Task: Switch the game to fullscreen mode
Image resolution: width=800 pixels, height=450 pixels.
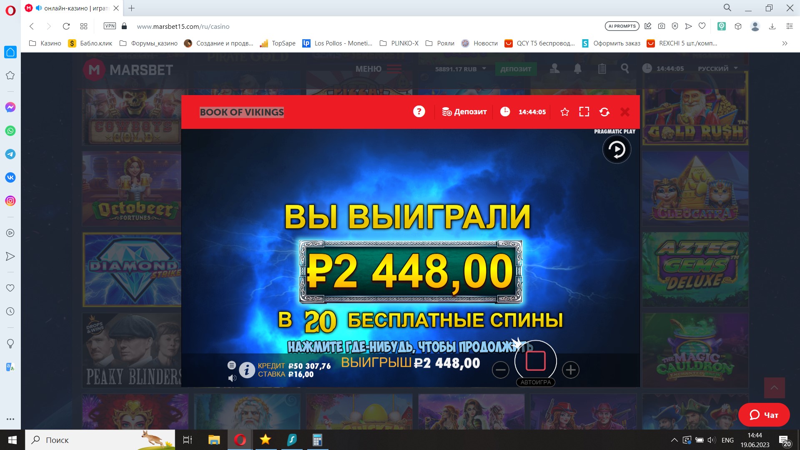Action: tap(584, 112)
